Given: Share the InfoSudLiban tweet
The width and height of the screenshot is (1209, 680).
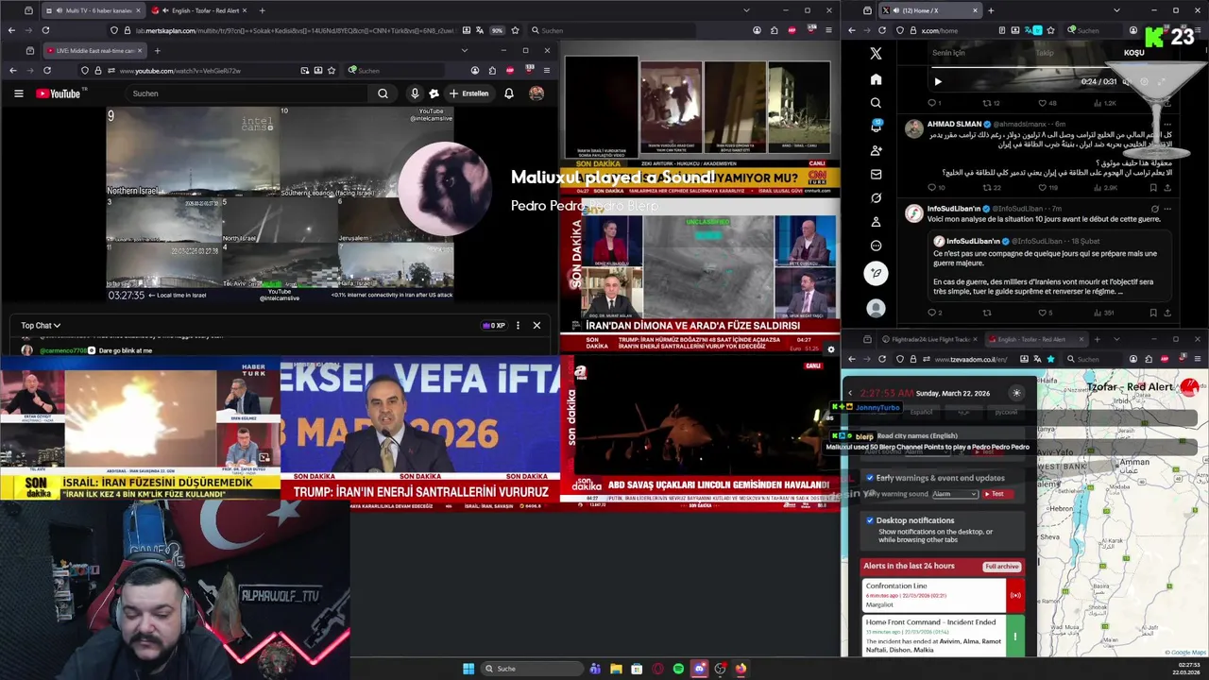Looking at the screenshot, I should tap(1167, 313).
